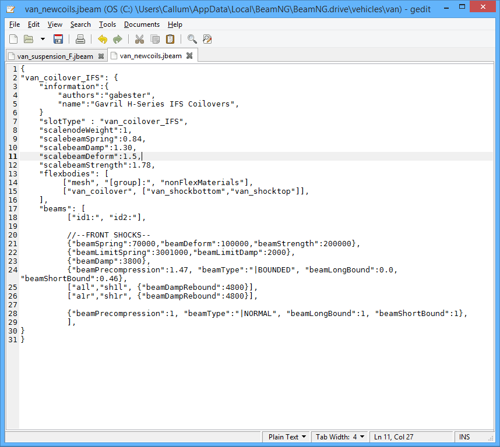Close the van_suspension_F.jbeam tab
Screen dimensions: 500x447
click(101, 56)
